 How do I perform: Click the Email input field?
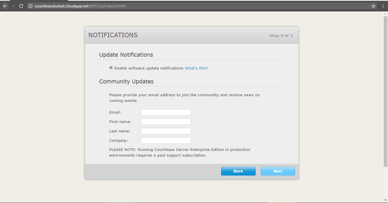tap(166, 112)
